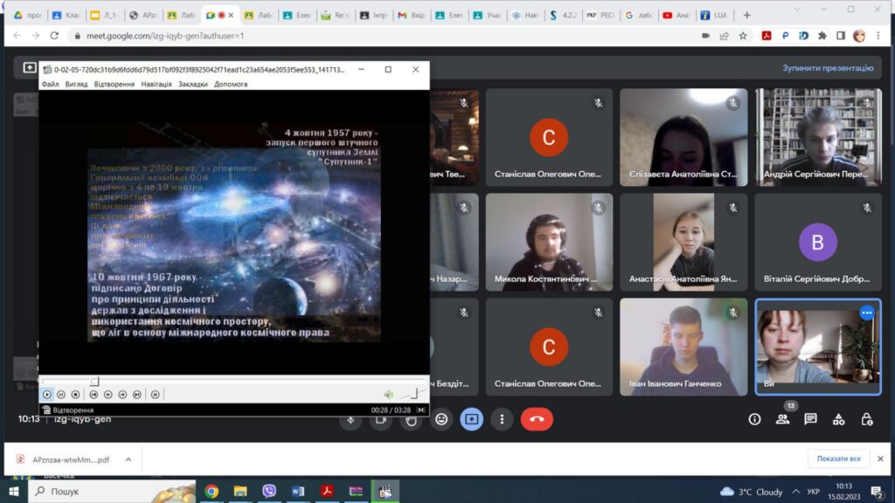
Task: Open more options three-dot menu in Meet
Action: 502,419
